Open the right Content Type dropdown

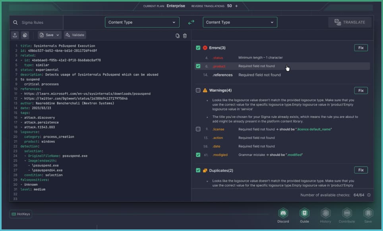click(x=240, y=22)
